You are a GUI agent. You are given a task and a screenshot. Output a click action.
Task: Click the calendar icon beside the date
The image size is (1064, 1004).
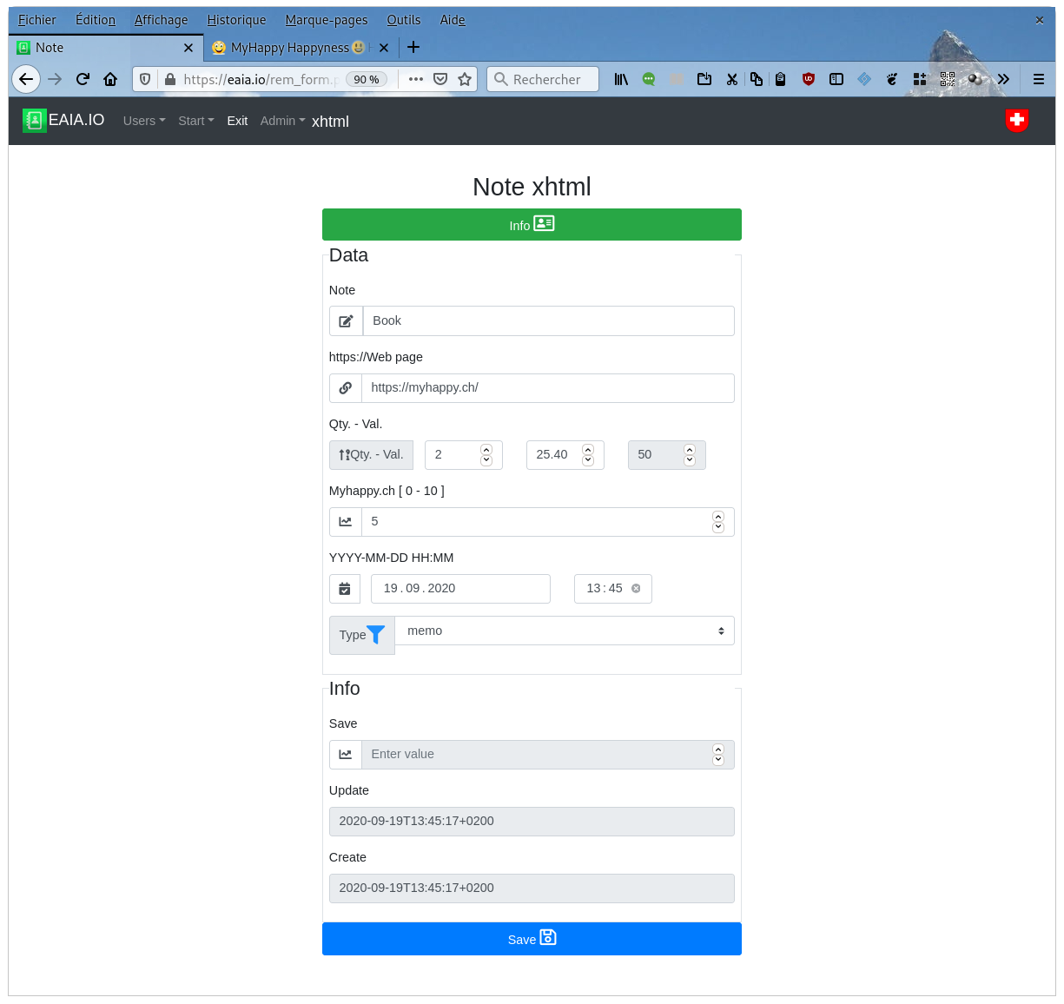pos(345,589)
